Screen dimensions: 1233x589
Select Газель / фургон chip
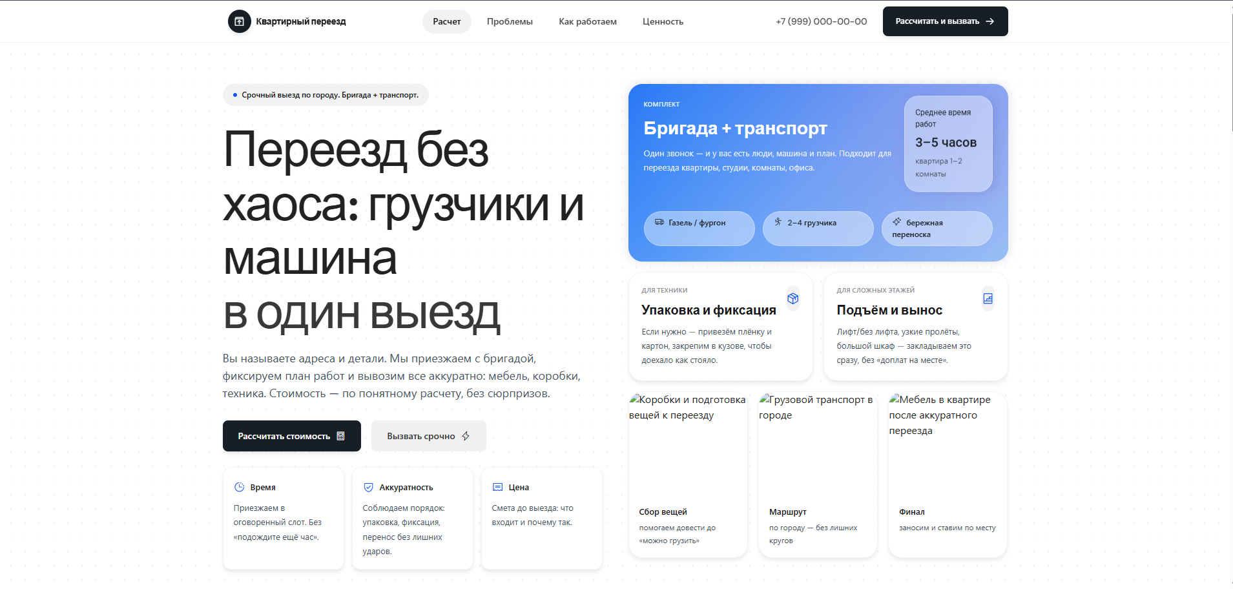coord(699,229)
